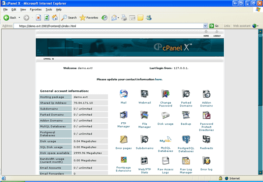
Task: Open the MySQL Databases icon
Action: [165, 140]
